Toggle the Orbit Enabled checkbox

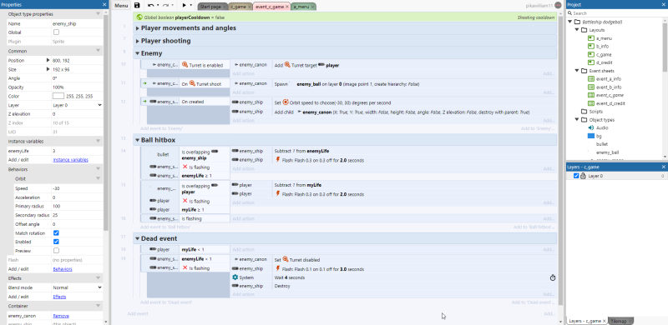(x=56, y=242)
